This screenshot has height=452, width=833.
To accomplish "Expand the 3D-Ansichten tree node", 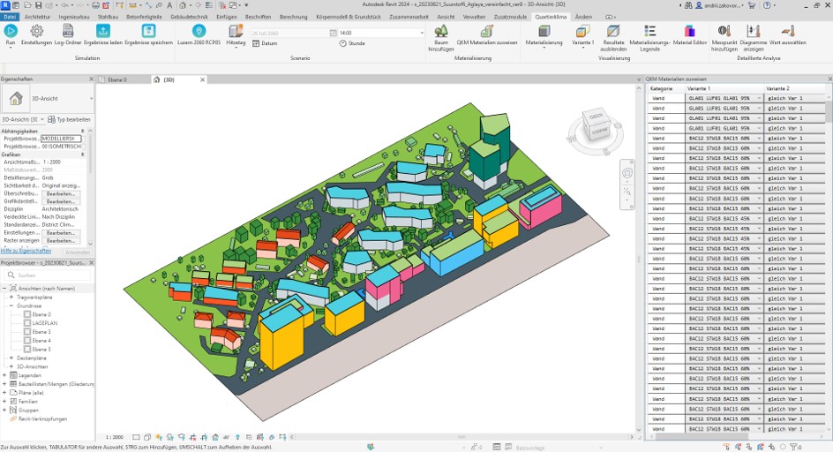I will coord(11,366).
